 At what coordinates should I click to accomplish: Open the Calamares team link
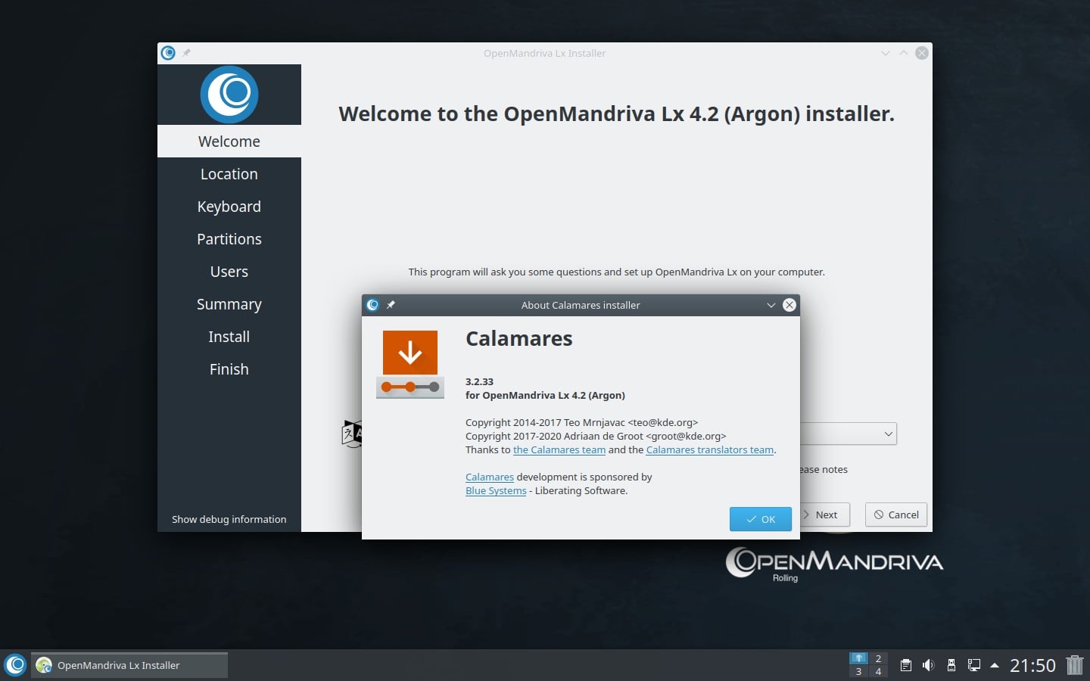tap(559, 449)
